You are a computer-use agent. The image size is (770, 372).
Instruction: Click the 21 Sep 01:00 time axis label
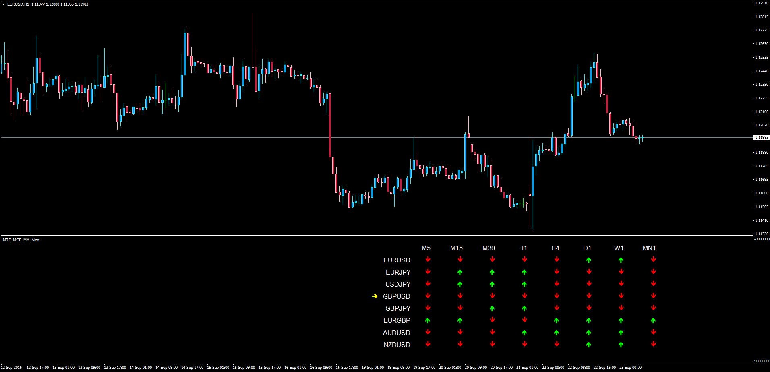[x=527, y=368]
